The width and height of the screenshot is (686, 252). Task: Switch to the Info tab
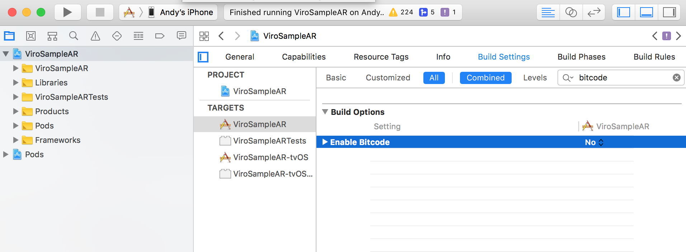point(443,57)
